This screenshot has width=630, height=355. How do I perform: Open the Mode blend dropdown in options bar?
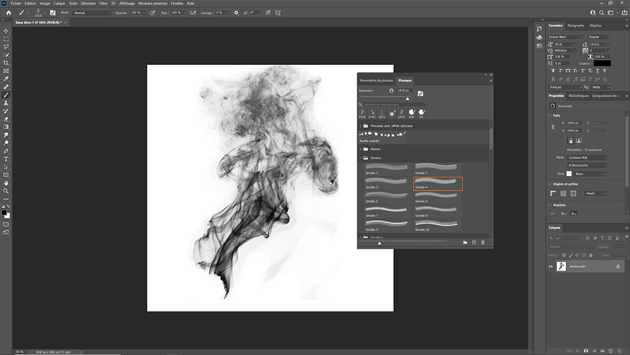click(x=92, y=13)
